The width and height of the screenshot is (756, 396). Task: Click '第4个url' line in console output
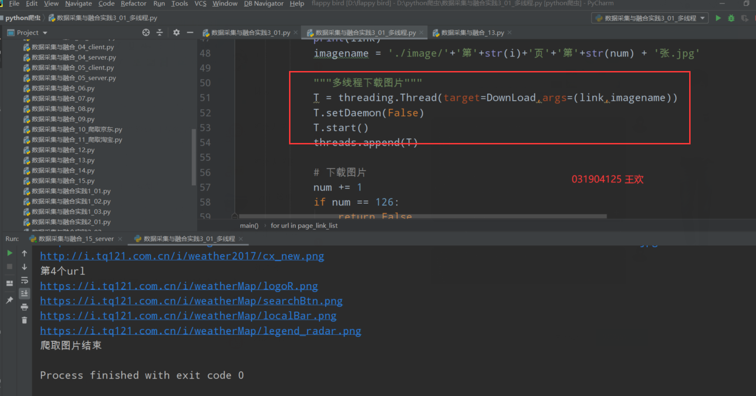coord(63,271)
